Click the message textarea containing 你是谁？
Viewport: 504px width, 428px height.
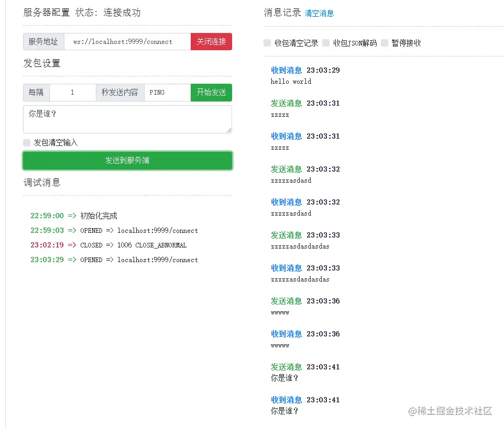tap(128, 119)
